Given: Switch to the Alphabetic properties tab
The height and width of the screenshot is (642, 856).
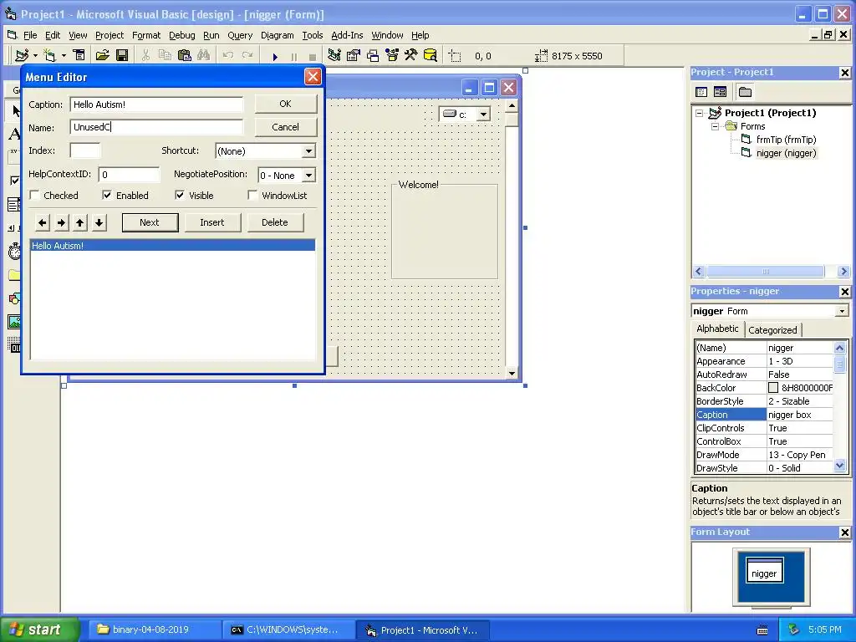Looking at the screenshot, I should (717, 329).
